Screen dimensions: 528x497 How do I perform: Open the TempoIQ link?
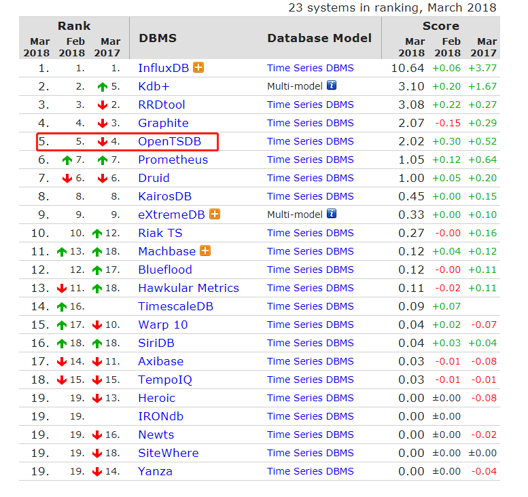(x=165, y=380)
